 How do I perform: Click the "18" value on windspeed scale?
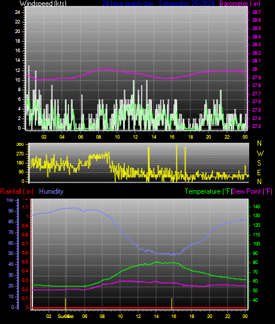17,41
